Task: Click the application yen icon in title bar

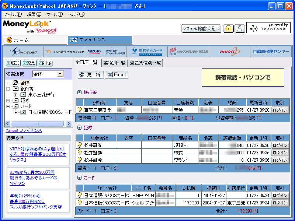Action: [x=5, y=6]
